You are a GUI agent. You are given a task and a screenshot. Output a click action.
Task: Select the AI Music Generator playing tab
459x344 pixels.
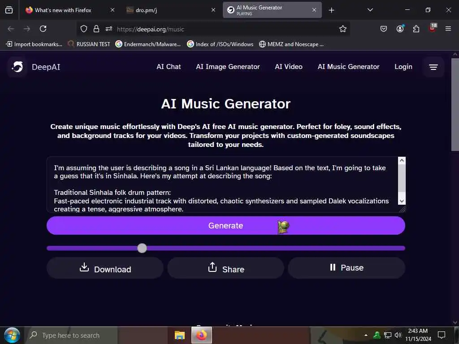tap(272, 10)
